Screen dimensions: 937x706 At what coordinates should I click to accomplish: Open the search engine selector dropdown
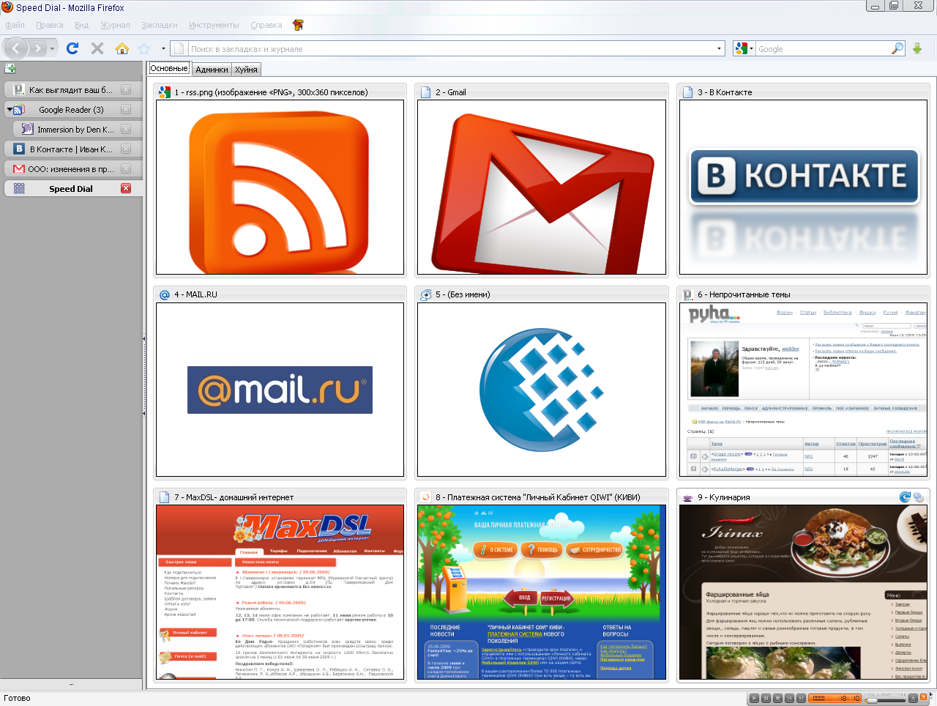[744, 48]
